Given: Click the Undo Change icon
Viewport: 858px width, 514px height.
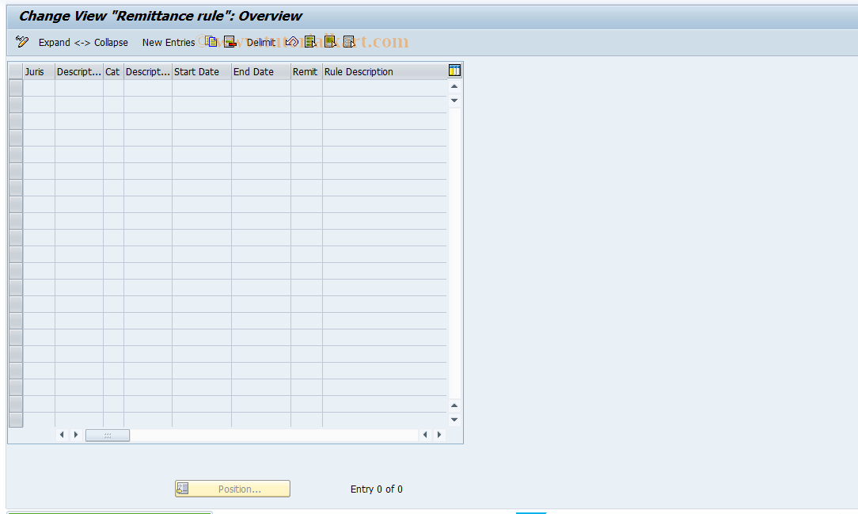Looking at the screenshot, I should pos(291,42).
